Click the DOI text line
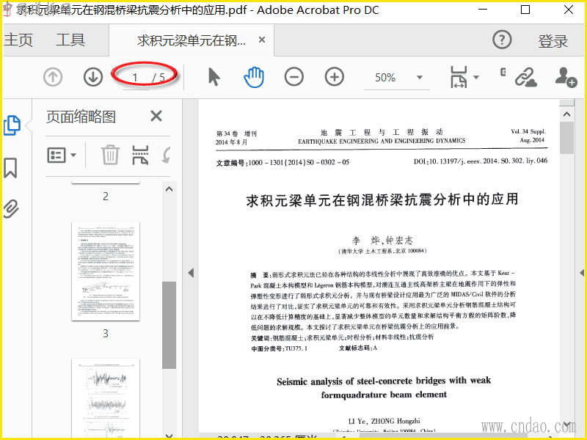 [x=481, y=161]
